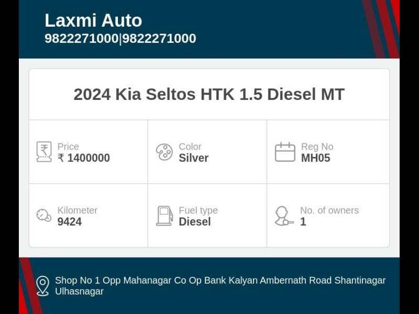The height and width of the screenshot is (314, 419).
Task: Click the calendar icon beside Reg No
Action: coord(285,152)
